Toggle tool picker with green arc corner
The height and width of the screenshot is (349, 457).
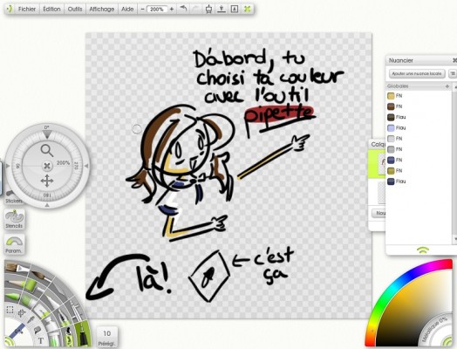pos(9,342)
